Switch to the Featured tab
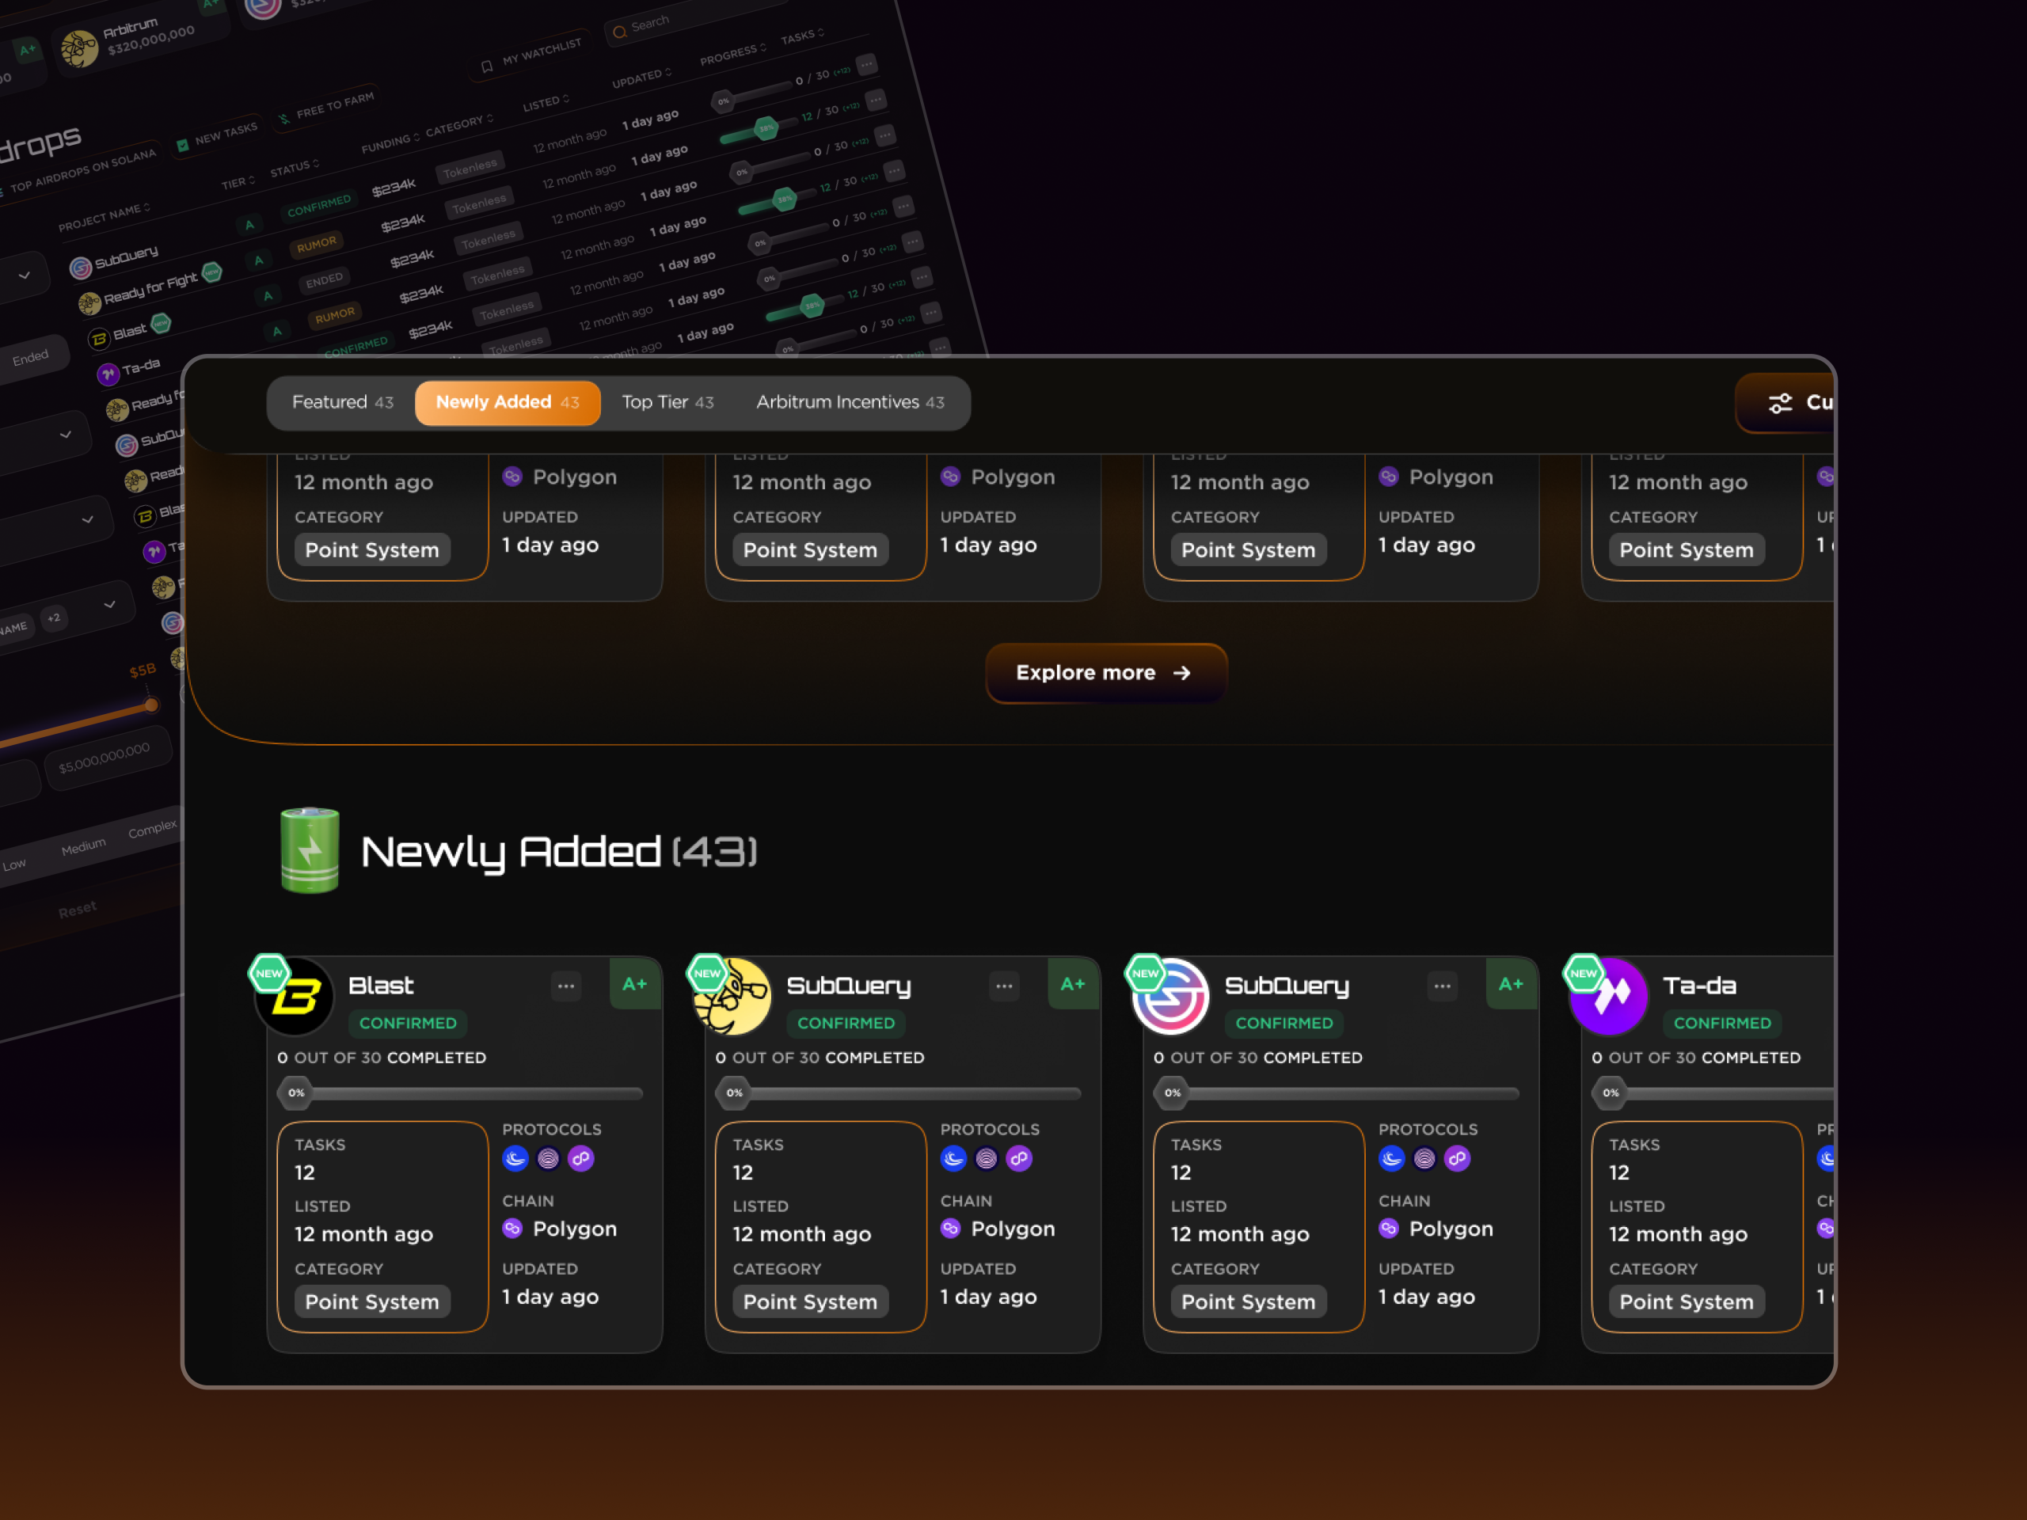 (342, 402)
